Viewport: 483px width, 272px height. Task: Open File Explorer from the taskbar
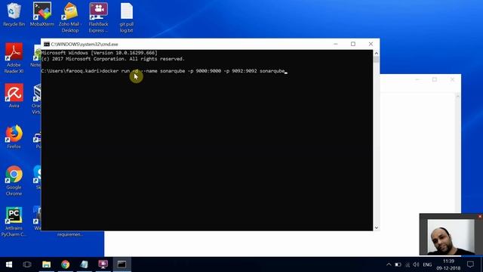(x=47, y=264)
